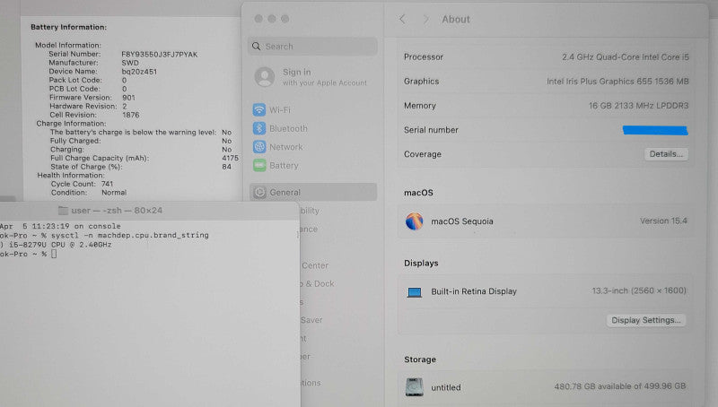Screen dimensions: 718x407
Task: Select the Network globe icon
Action: 259,147
